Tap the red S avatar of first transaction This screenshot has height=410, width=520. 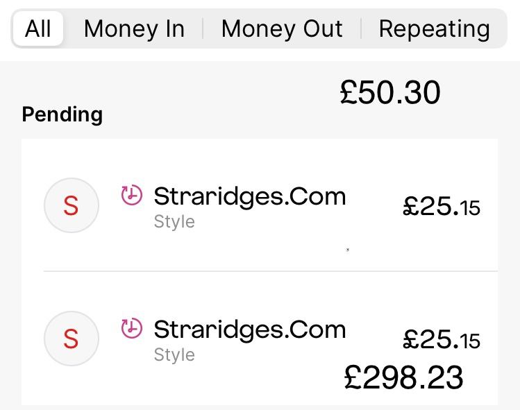[71, 205]
